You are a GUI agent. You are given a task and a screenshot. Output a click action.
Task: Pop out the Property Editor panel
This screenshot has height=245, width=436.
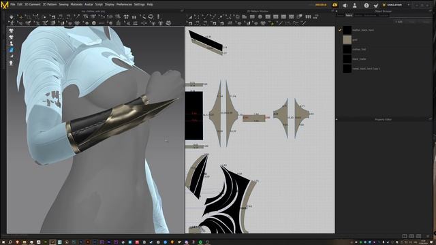[430, 119]
